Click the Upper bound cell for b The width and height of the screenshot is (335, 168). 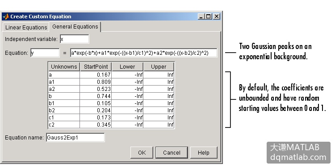tap(159, 96)
